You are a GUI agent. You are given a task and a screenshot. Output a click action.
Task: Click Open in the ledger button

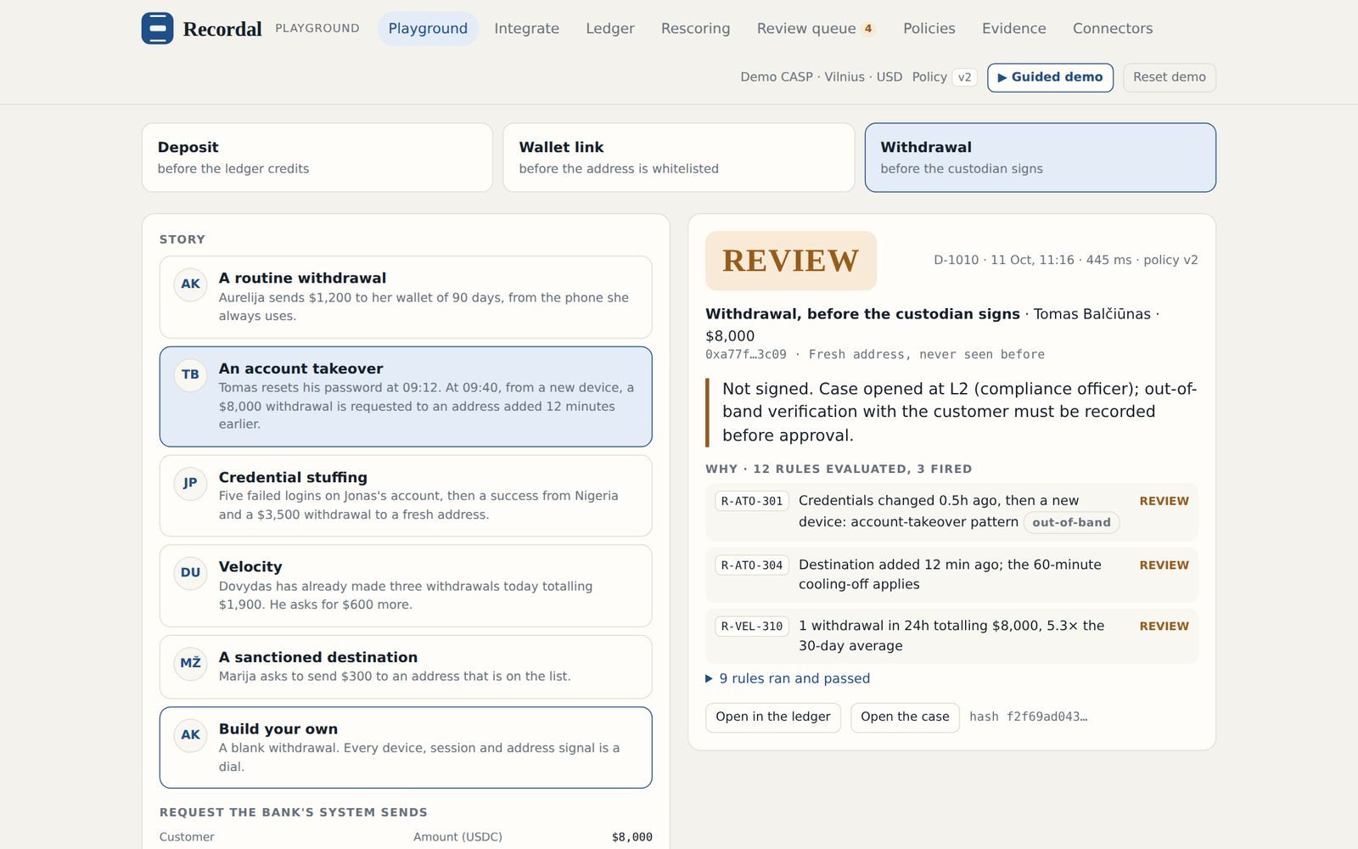[x=773, y=717]
